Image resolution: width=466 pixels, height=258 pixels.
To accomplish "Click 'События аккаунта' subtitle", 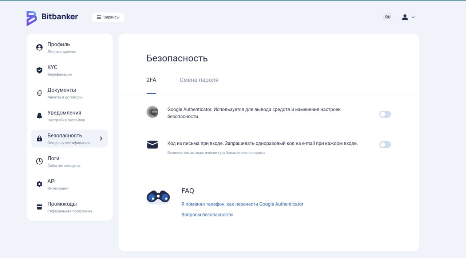I will [64, 165].
